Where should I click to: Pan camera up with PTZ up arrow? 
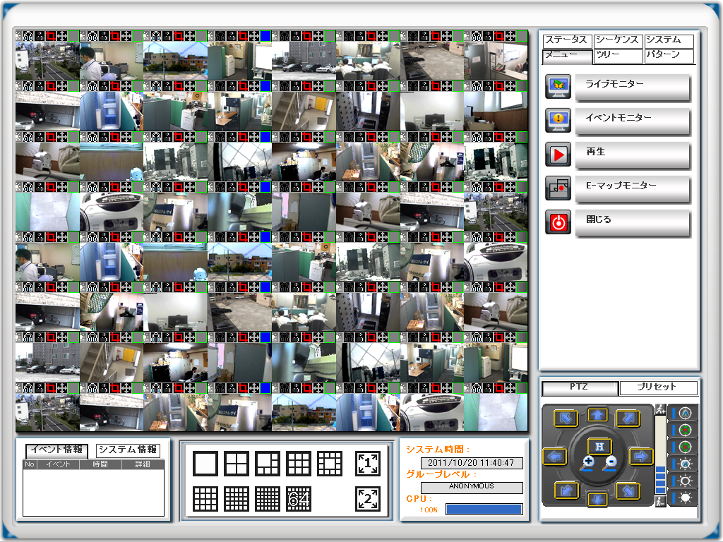[x=598, y=415]
